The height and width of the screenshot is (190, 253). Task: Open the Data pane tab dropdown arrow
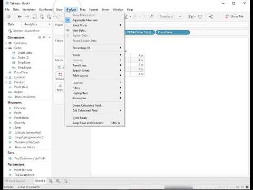pos(50,24)
